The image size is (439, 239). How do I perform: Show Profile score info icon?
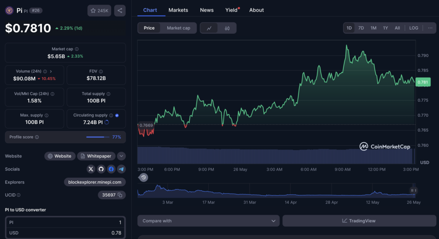tap(37, 137)
